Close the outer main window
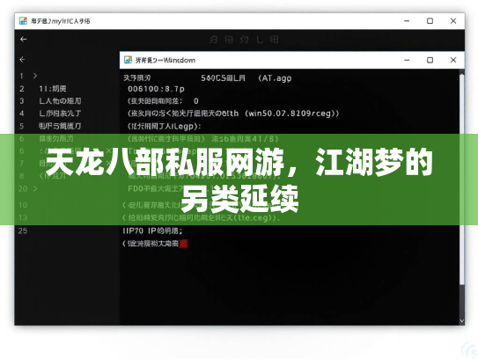This screenshot has width=478, height=359. pos(453,21)
